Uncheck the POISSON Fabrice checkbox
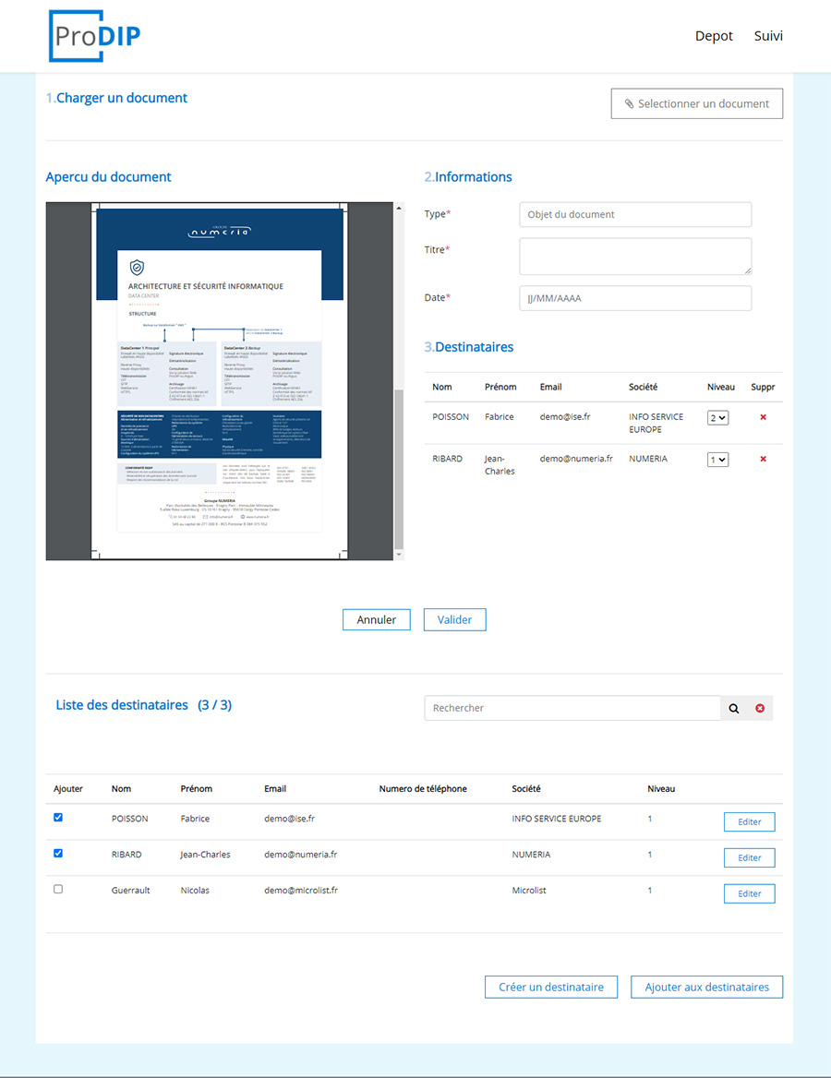Image resolution: width=831 pixels, height=1078 pixels. (x=58, y=818)
